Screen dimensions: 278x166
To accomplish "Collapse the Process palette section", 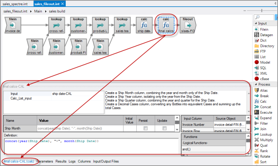I will click(x=256, y=85).
